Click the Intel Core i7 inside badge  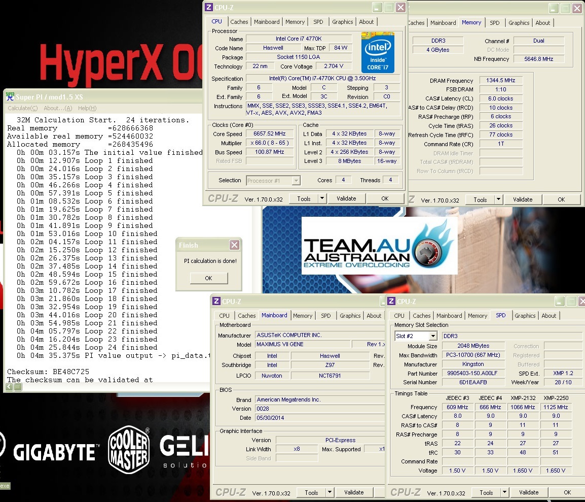coord(378,53)
